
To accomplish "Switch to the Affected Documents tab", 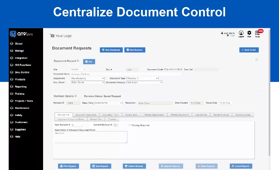I will coord(179,115).
